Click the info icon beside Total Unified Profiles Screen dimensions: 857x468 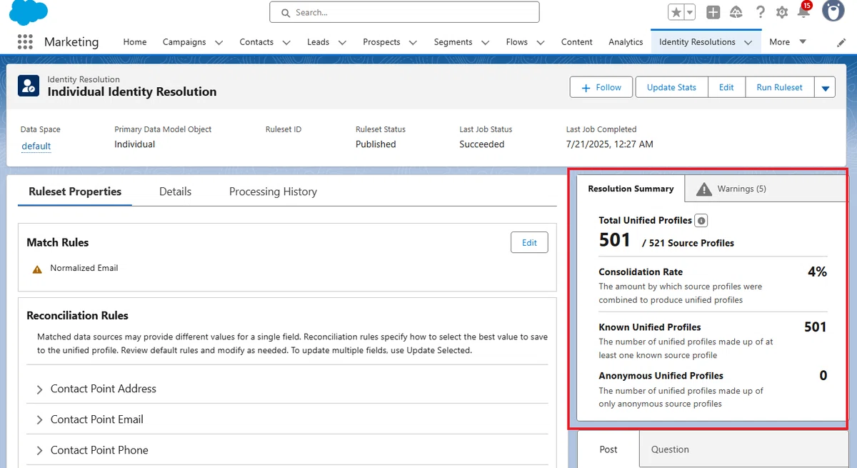[701, 221]
